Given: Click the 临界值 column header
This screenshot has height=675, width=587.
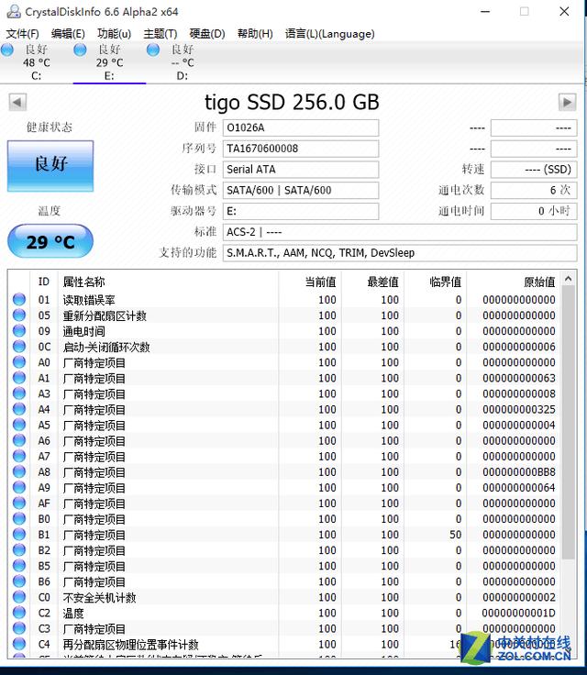Looking at the screenshot, I should [435, 282].
